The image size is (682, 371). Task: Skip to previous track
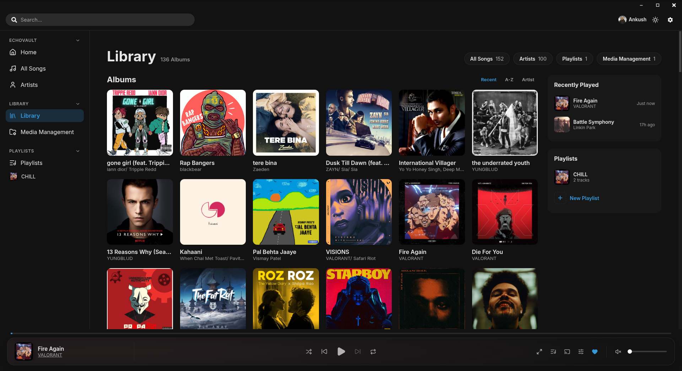click(324, 351)
